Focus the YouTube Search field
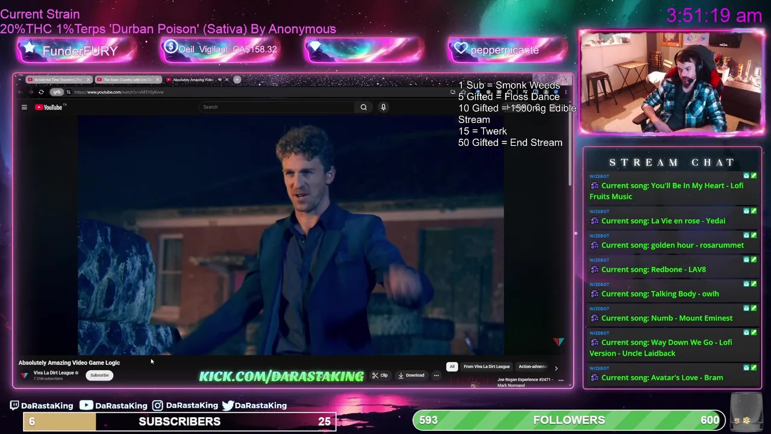771x434 pixels. point(277,107)
